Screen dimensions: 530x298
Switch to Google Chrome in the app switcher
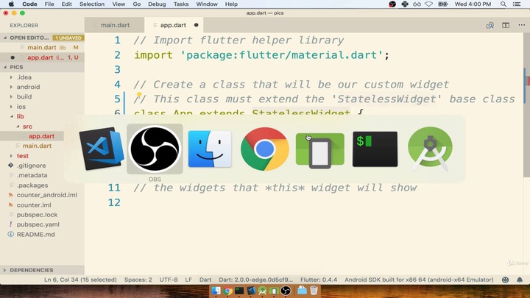point(264,149)
